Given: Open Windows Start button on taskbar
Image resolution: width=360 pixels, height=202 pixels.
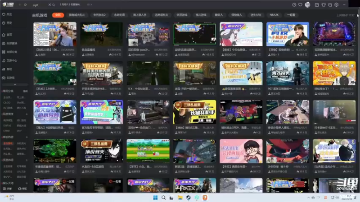Looking at the screenshot, I should click(155, 198).
